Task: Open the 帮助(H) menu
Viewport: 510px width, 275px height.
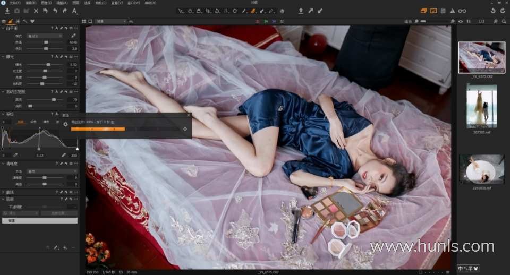Action: (x=151, y=3)
